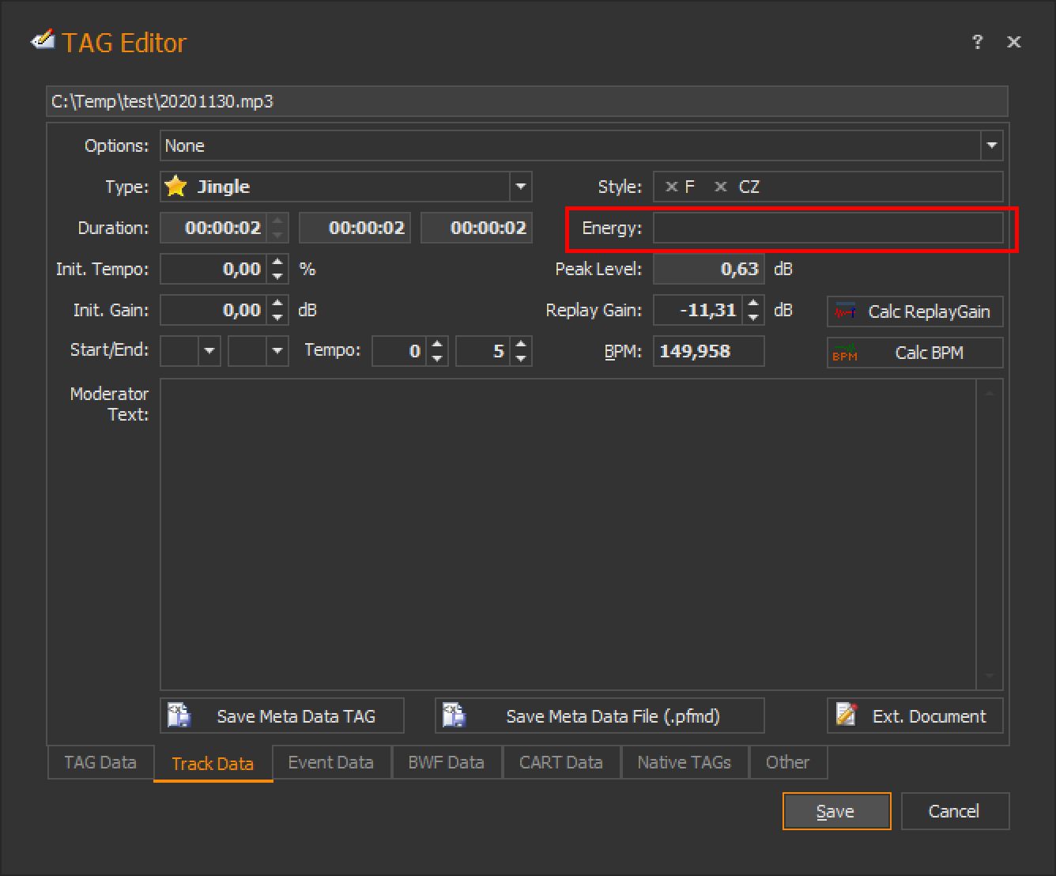
Task: Expand the first Start/End dropdown
Action: (x=209, y=350)
